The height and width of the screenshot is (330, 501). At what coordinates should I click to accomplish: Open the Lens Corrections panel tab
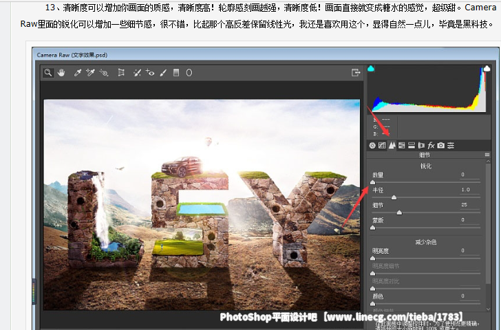[x=421, y=146]
